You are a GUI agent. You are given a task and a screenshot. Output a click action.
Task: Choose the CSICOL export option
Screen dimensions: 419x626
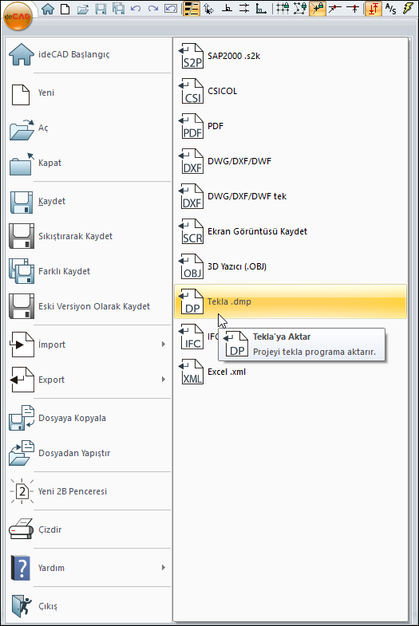coord(291,91)
